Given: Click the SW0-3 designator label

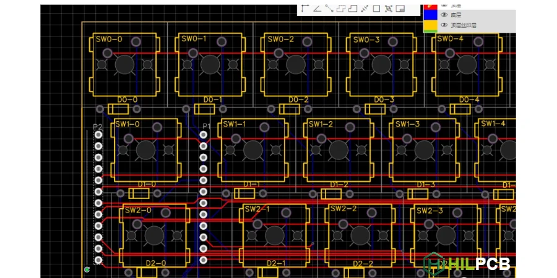Looking at the screenshot, I should click(366, 40).
